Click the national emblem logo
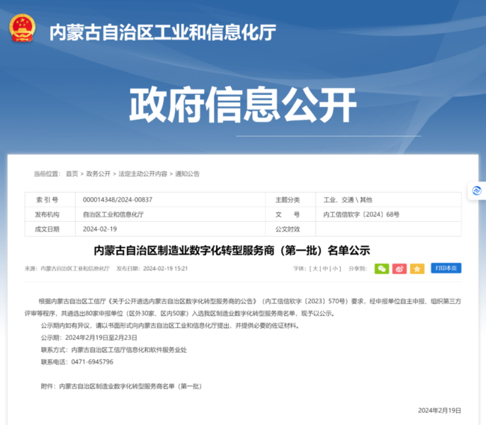486x425 pixels. (22, 29)
